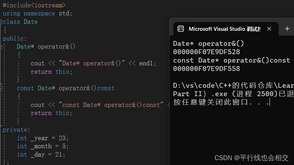Click console address 000000F07E9DF528
Viewport: 294px width, 165px height.
206,52
